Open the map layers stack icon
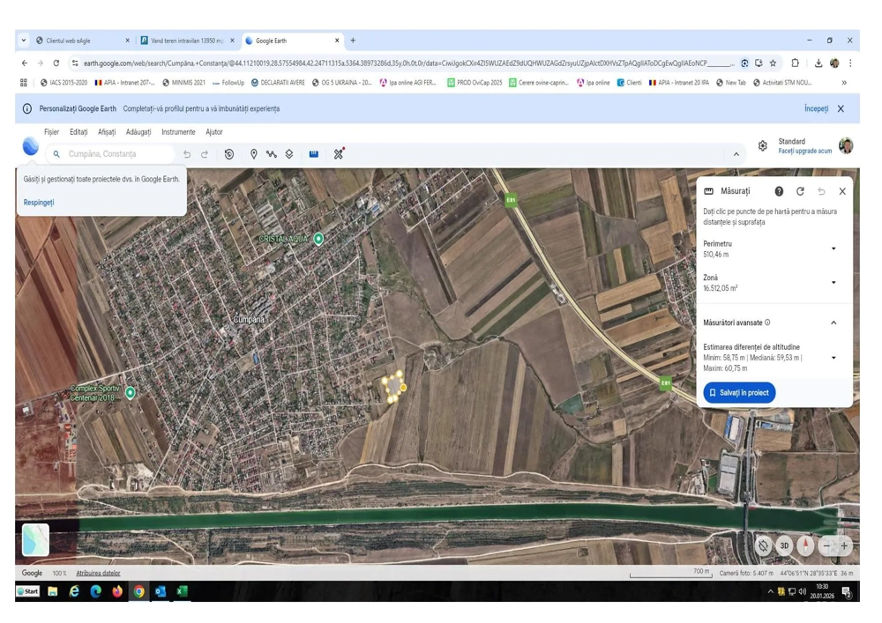882x623 pixels. [288, 154]
